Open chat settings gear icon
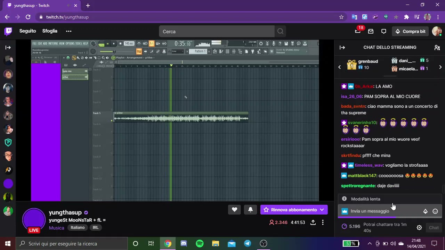Screen dimensions: 445x250 pyautogui.click(x=419, y=228)
